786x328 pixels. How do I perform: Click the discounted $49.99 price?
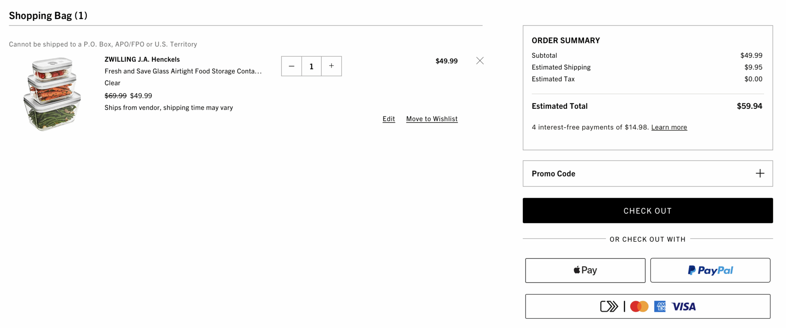point(141,95)
